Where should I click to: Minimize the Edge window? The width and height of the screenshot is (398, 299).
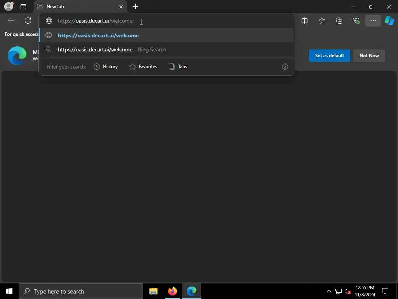tap(353, 7)
